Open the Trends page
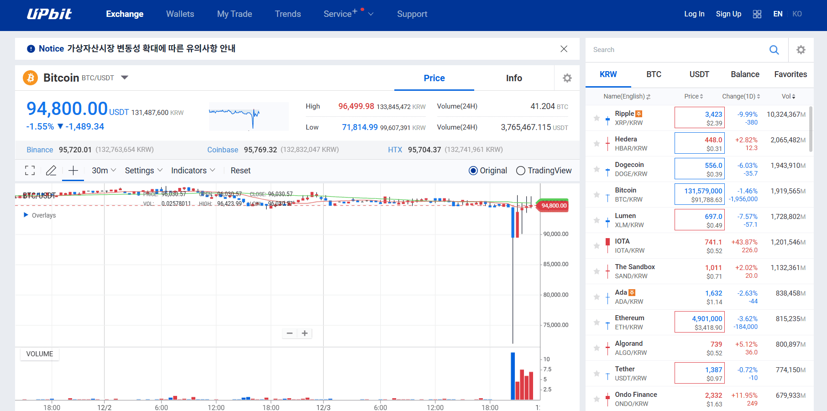This screenshot has width=827, height=411. pos(288,14)
